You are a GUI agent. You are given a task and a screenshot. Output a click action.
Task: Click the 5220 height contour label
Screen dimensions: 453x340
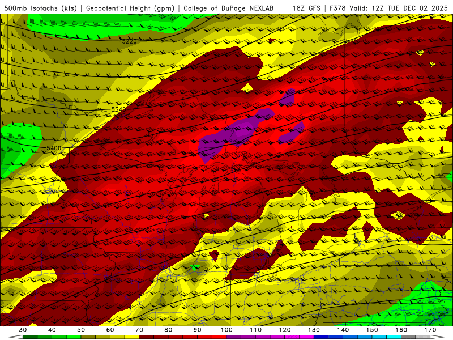pos(129,41)
